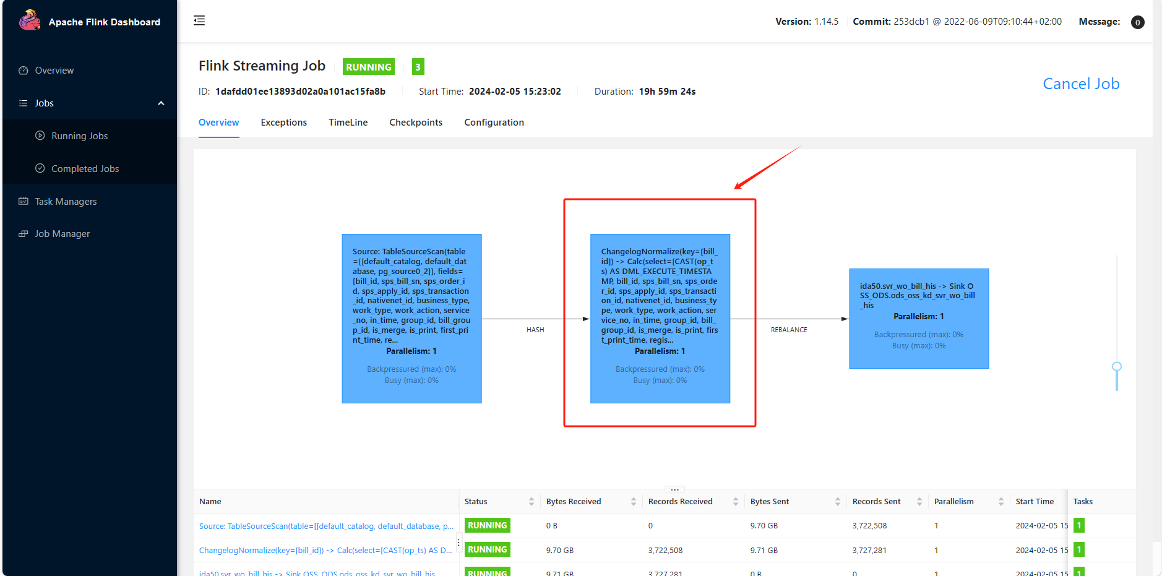Open the ChangelogNormalize(key=[bill_id]) row link
This screenshot has height=576, width=1162.
(325, 550)
